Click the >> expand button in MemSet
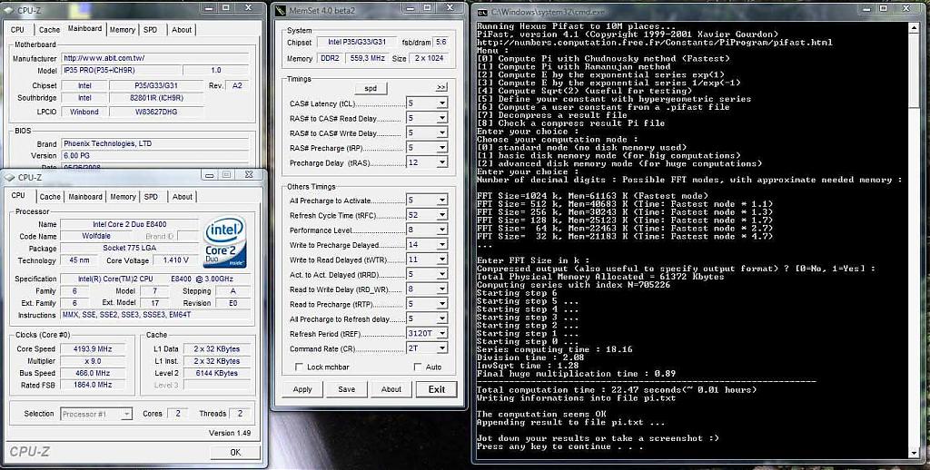 point(440,87)
